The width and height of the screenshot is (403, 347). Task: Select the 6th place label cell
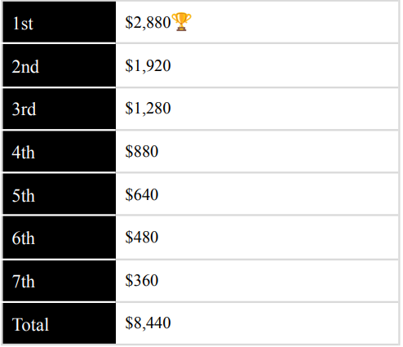coord(60,238)
